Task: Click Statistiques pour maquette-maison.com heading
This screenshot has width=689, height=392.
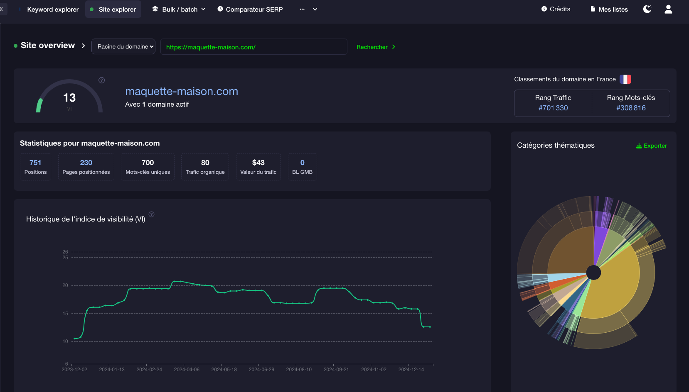Action: click(90, 143)
